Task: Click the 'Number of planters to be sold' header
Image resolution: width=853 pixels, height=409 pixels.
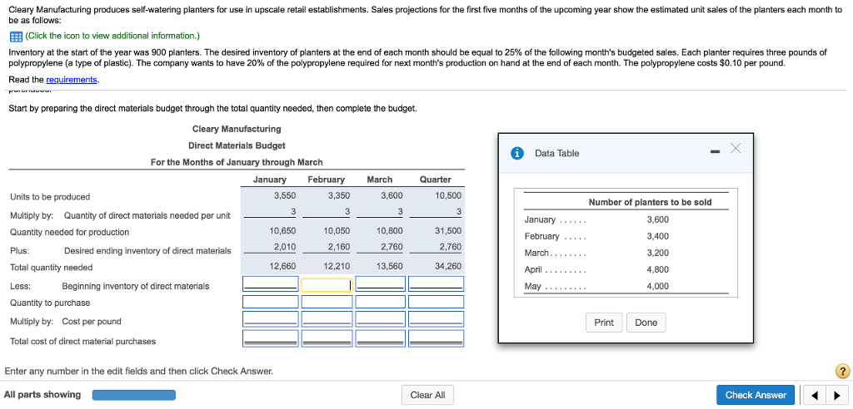Action: coord(650,202)
